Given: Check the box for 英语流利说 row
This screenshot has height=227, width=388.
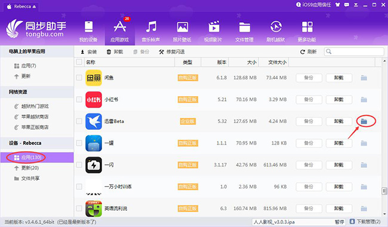Looking at the screenshot, I should coord(79,208).
